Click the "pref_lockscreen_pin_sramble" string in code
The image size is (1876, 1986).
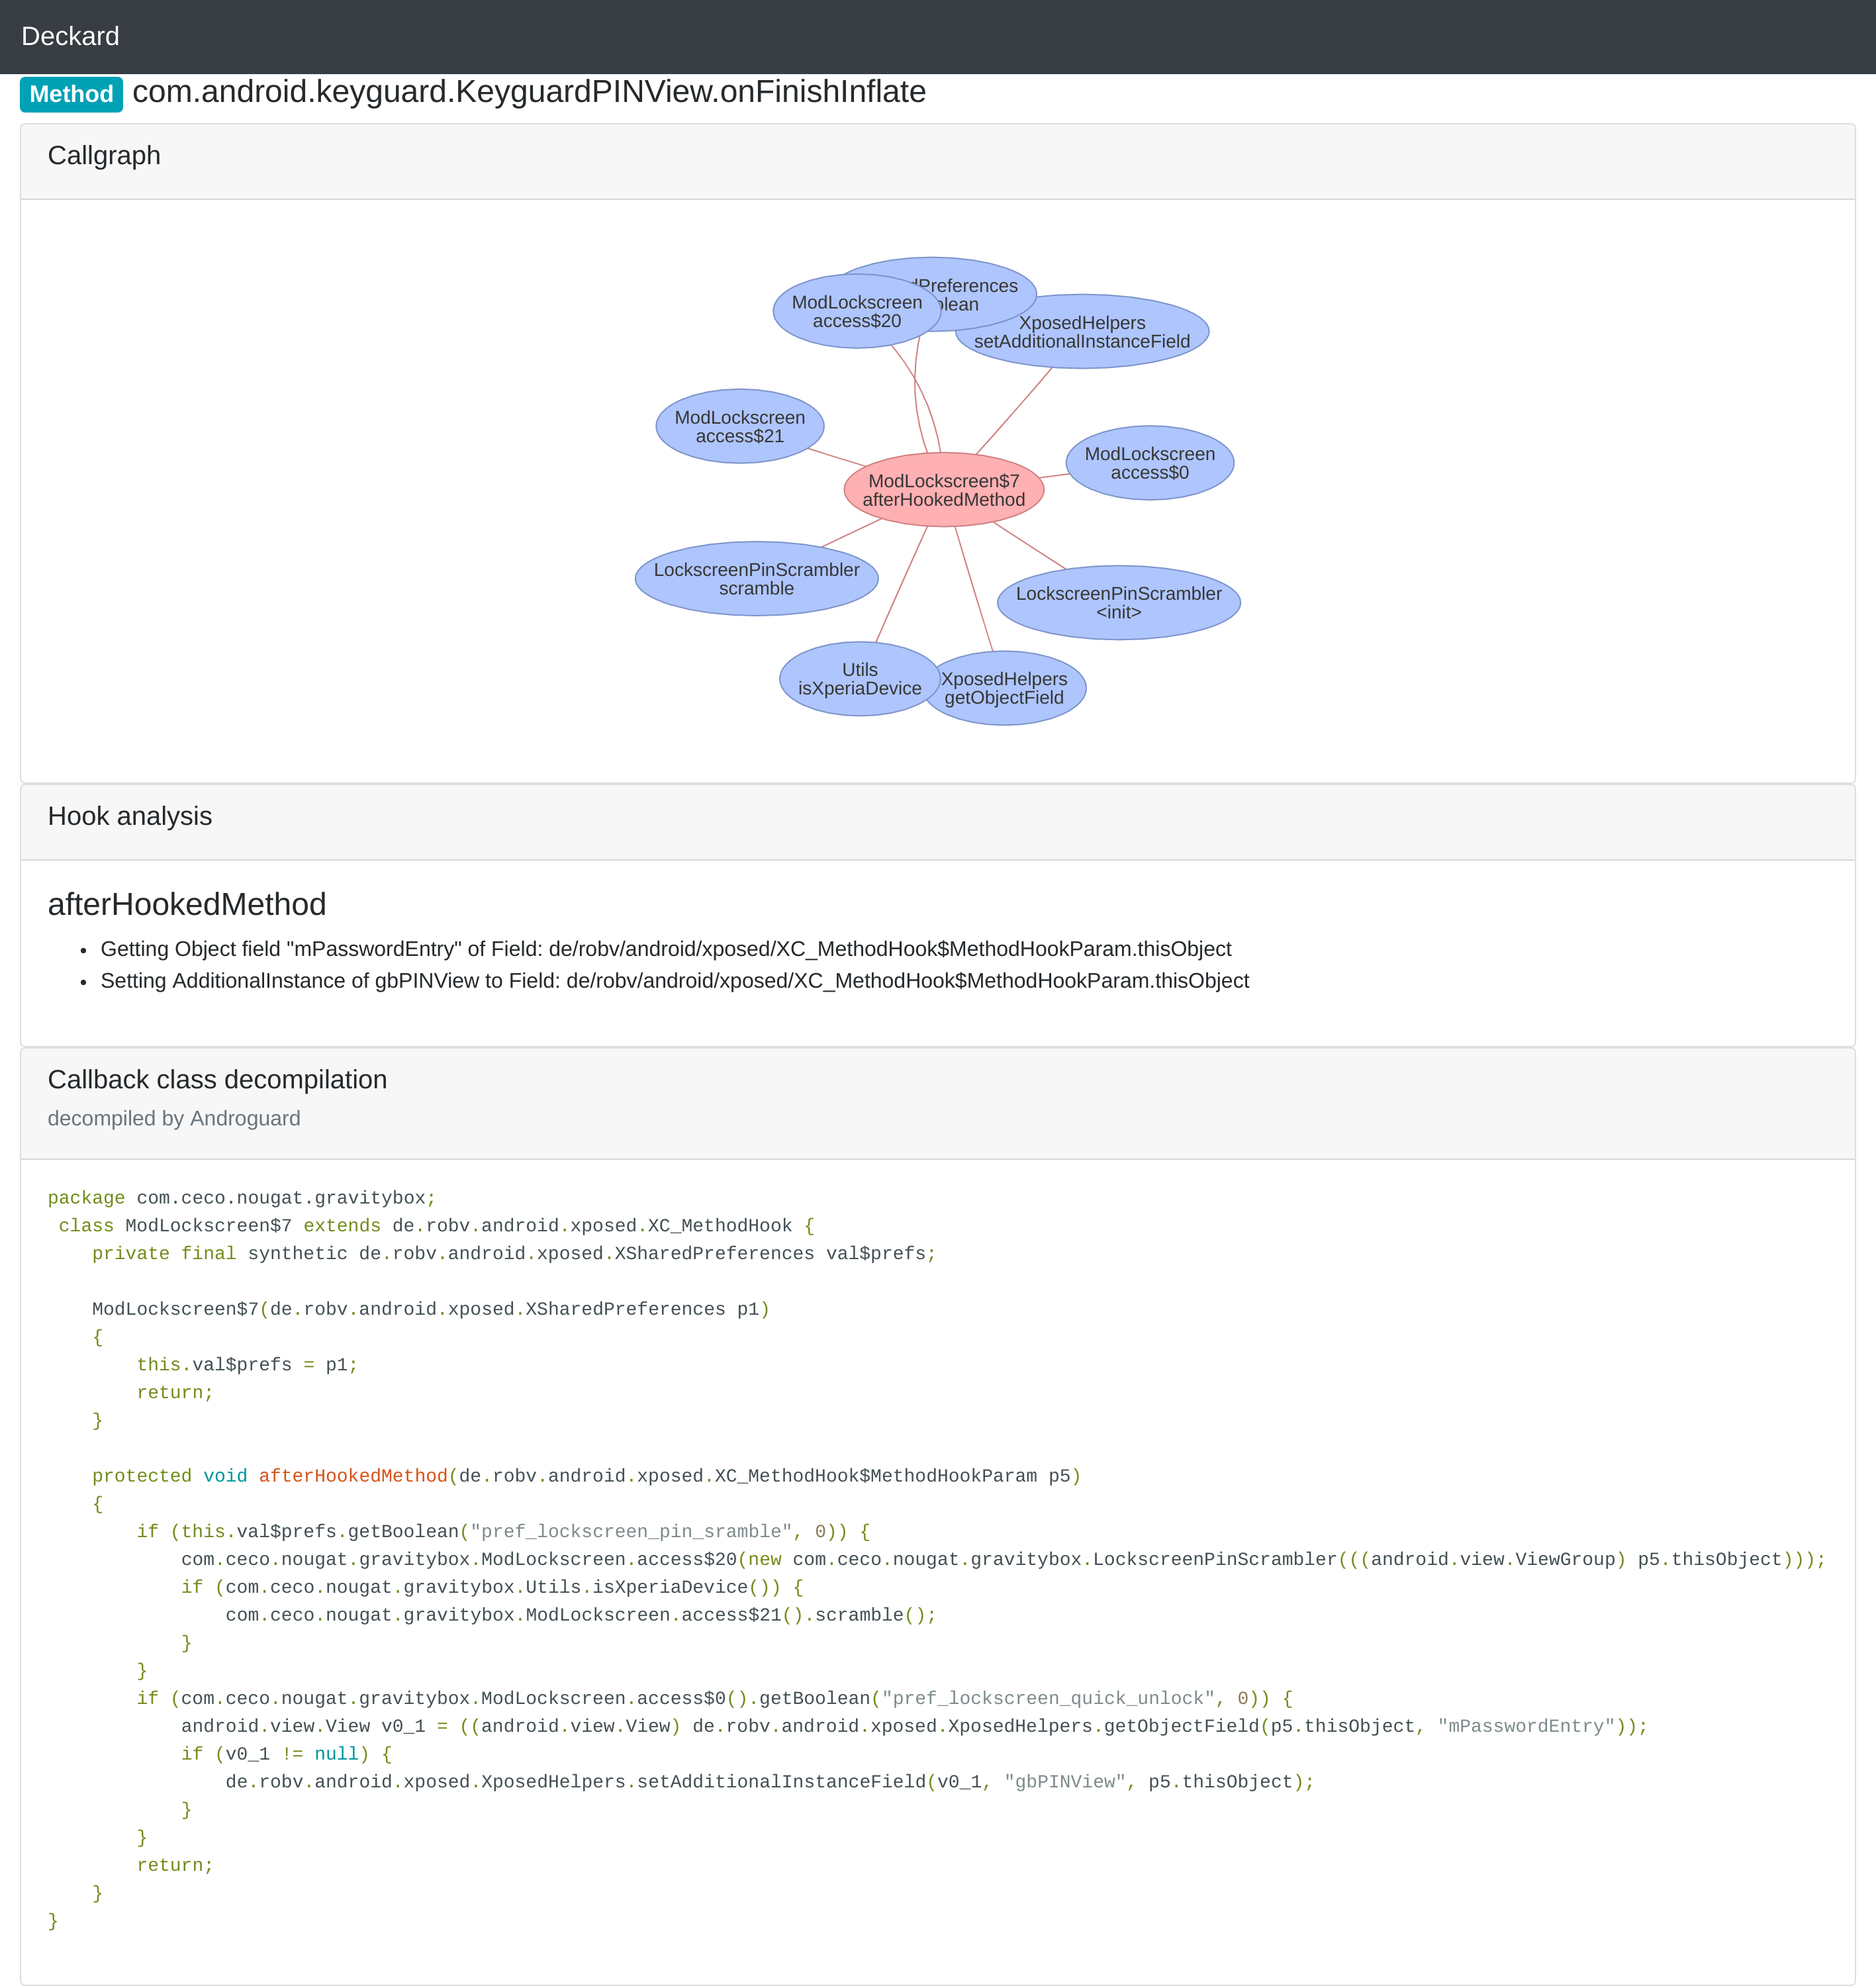pos(631,1532)
